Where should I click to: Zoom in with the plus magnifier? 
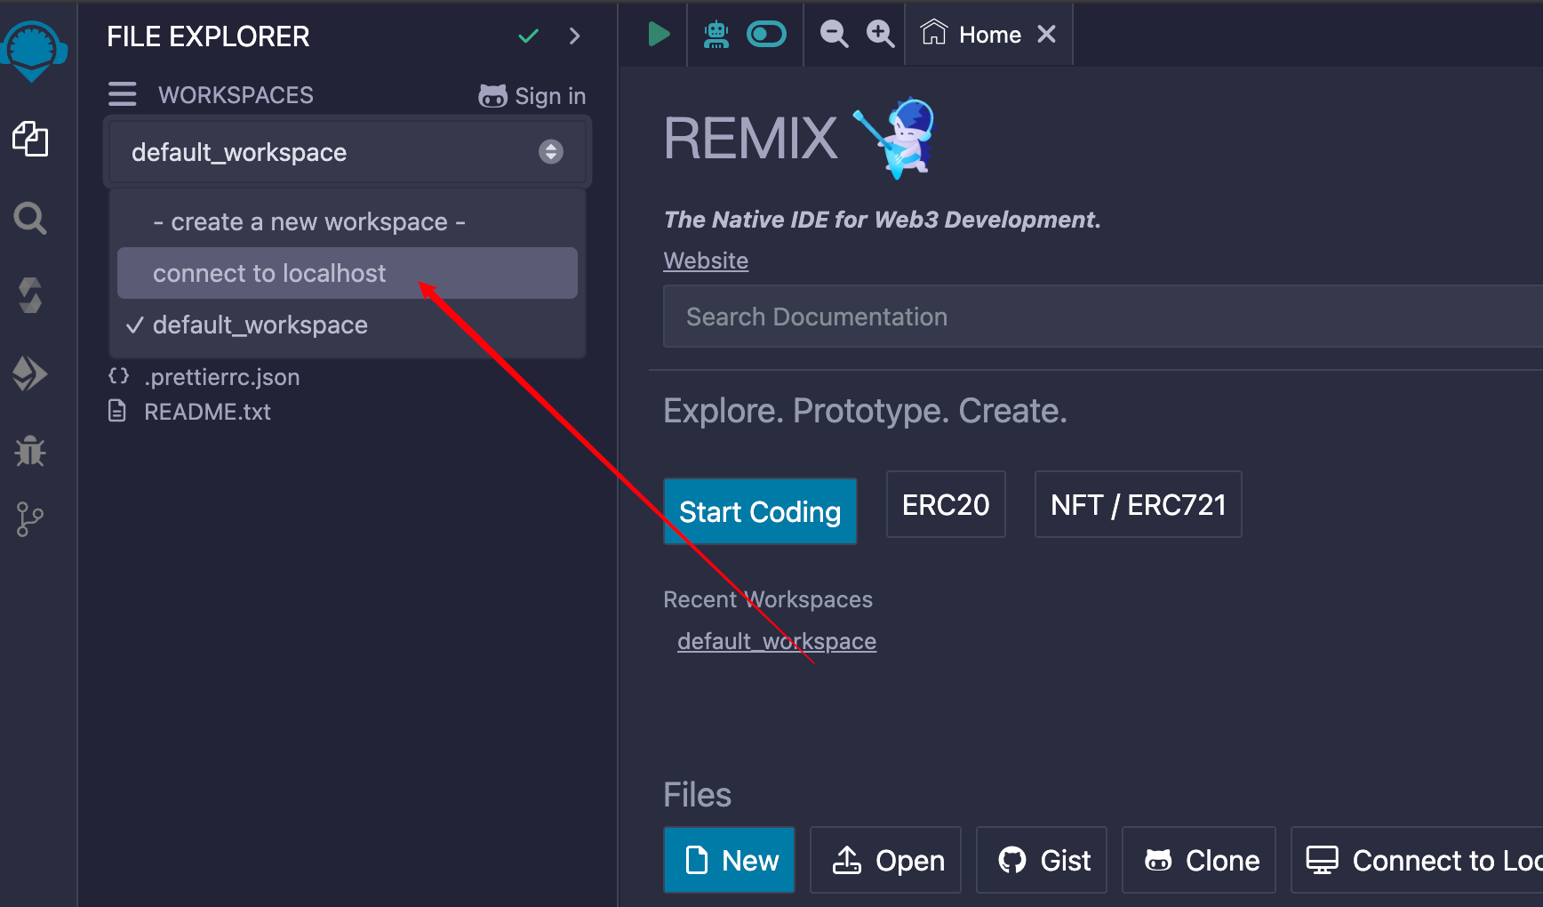[880, 35]
